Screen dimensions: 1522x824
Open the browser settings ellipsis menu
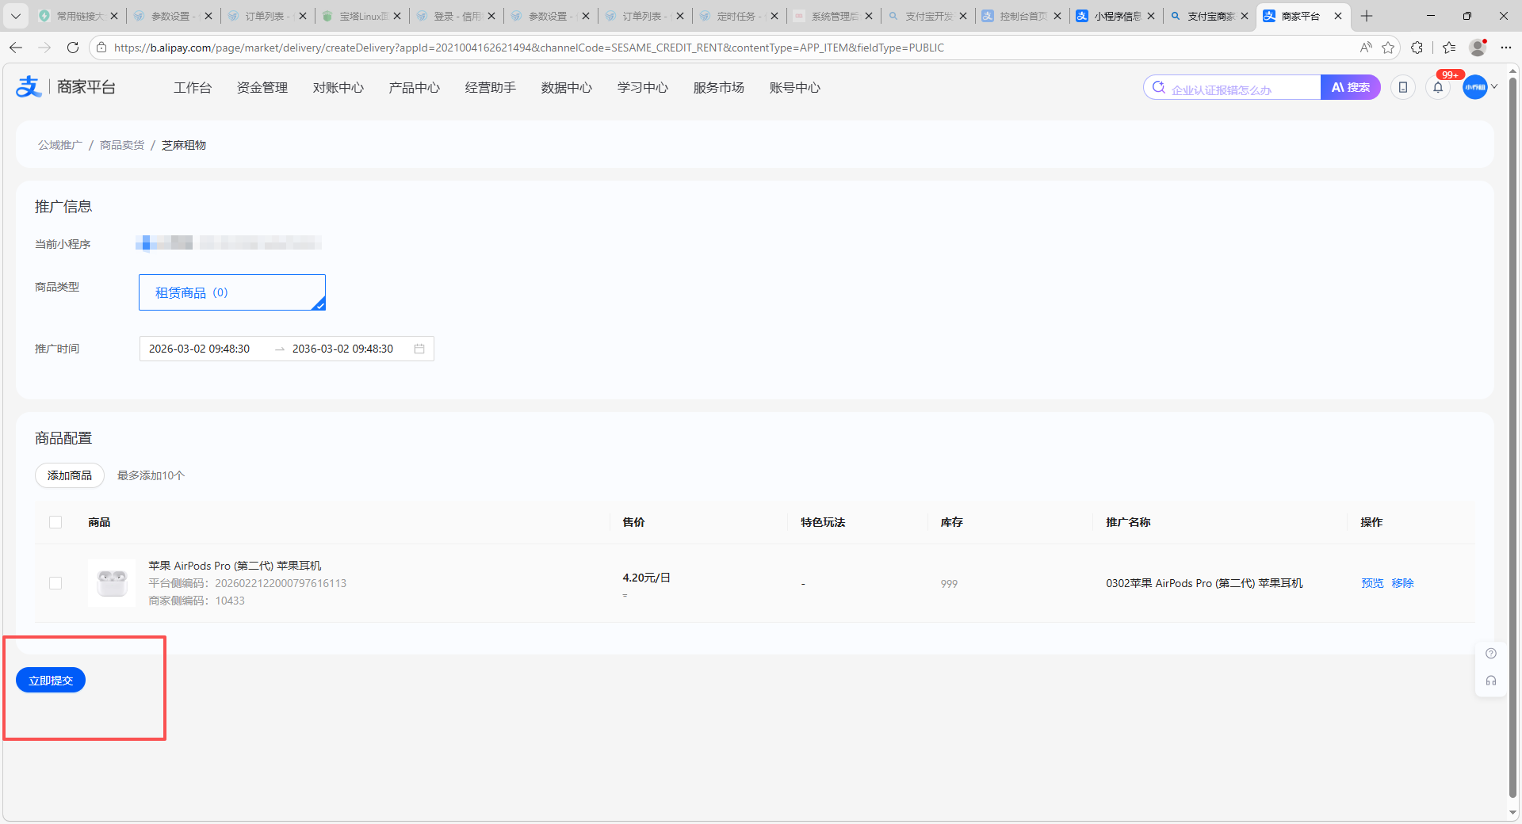[1505, 48]
